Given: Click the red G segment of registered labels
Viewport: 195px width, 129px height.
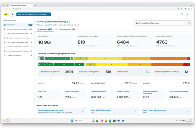Looking at the screenshot, I should [187, 65].
